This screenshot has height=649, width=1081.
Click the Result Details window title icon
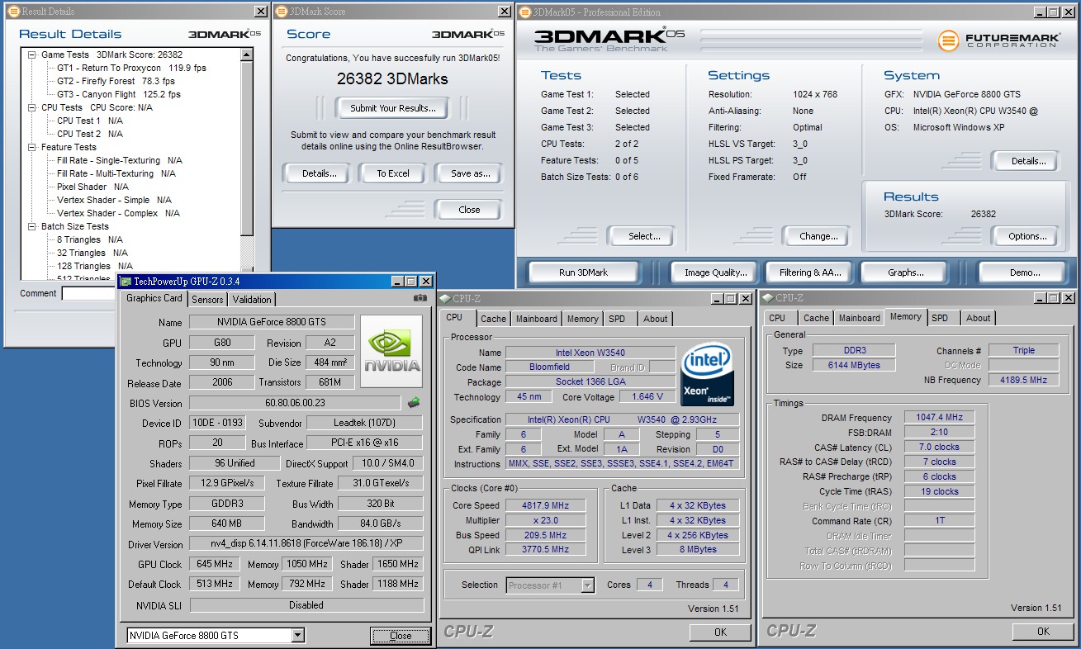(x=12, y=12)
